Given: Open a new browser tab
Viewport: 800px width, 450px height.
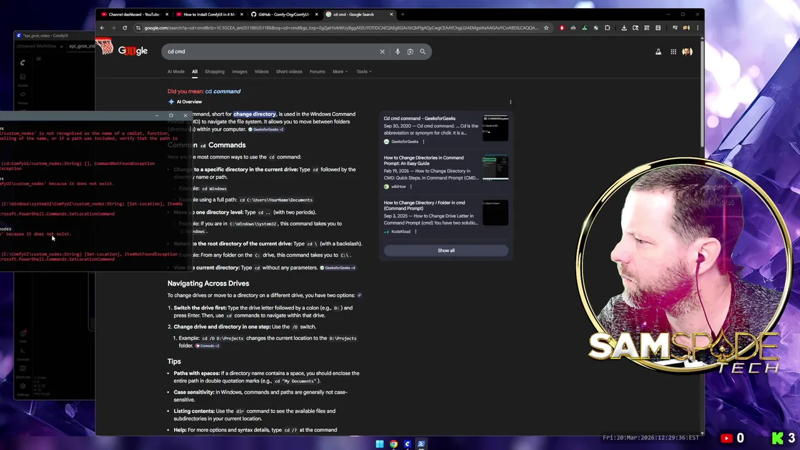Looking at the screenshot, I should click(x=402, y=14).
